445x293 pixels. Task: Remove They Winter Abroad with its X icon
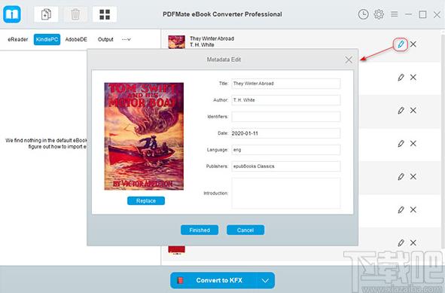(x=413, y=44)
